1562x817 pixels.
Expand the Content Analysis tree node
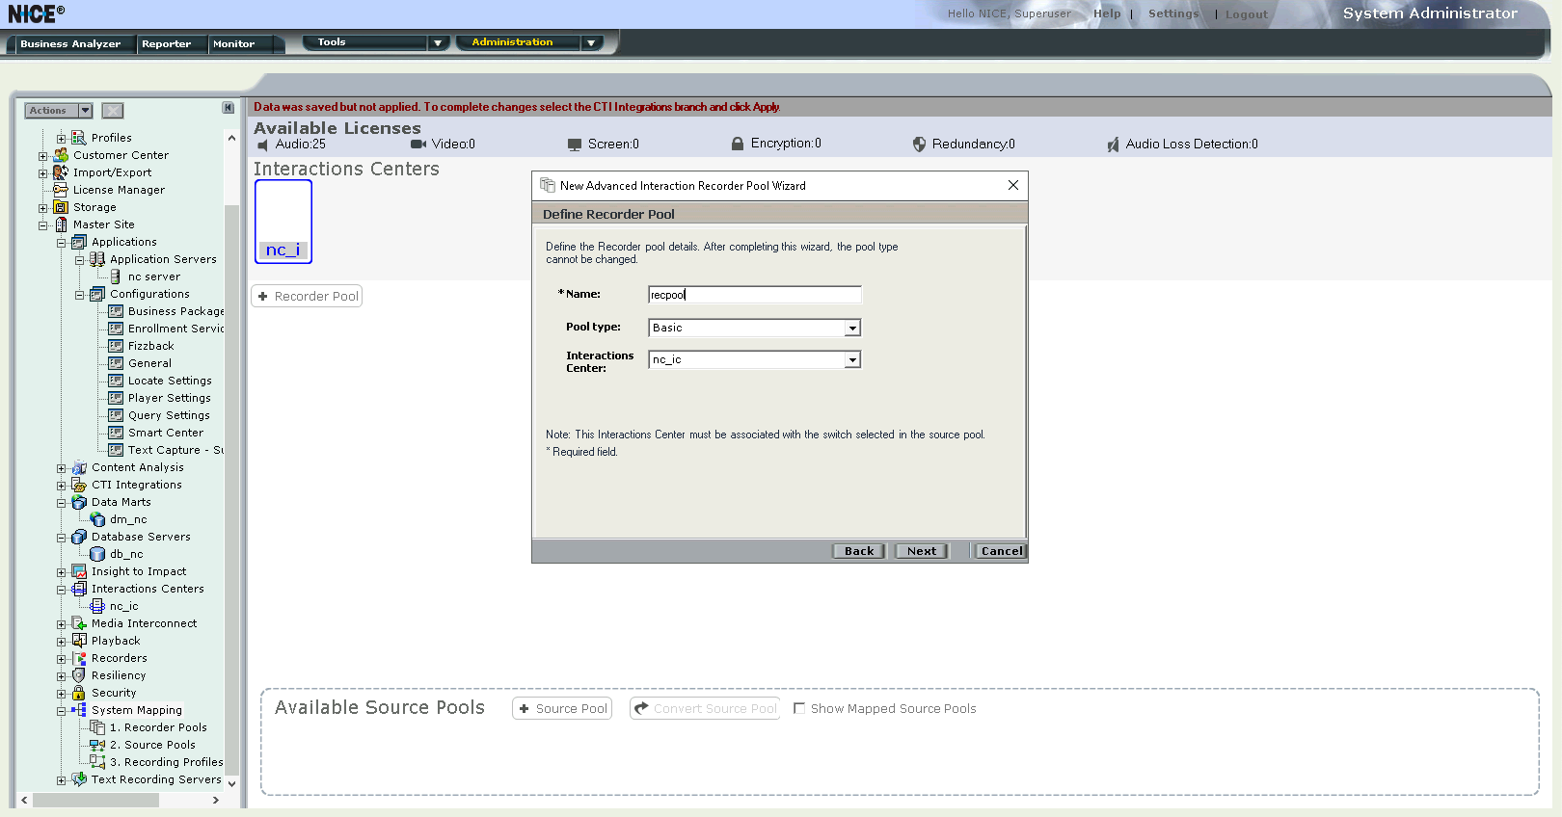[x=61, y=468]
